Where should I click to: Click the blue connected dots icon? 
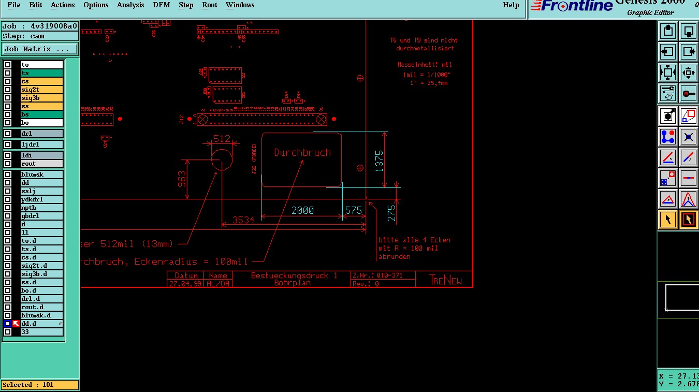668,137
